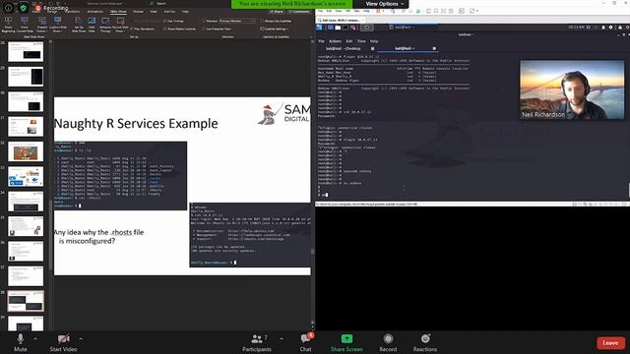Image resolution: width=630 pixels, height=354 pixels.
Task: Expand arrow beside Participants
Action: (x=282, y=339)
